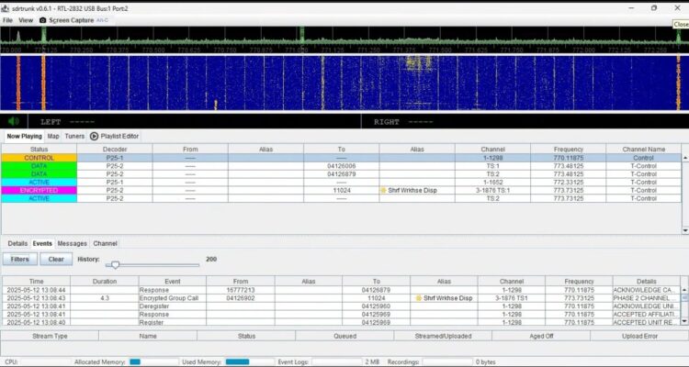Screen dimensions: 689x367
Task: Open the Details tab
Action: [x=17, y=243]
